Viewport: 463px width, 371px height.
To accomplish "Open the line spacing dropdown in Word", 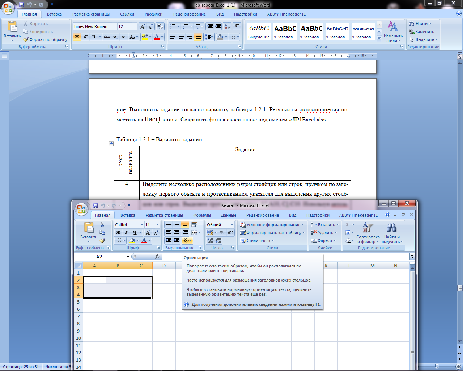I will (x=209, y=37).
